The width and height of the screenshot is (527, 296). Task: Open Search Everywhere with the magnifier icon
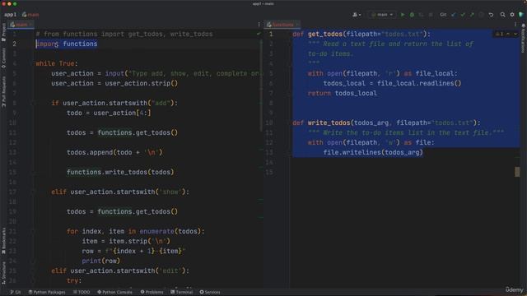(502, 15)
